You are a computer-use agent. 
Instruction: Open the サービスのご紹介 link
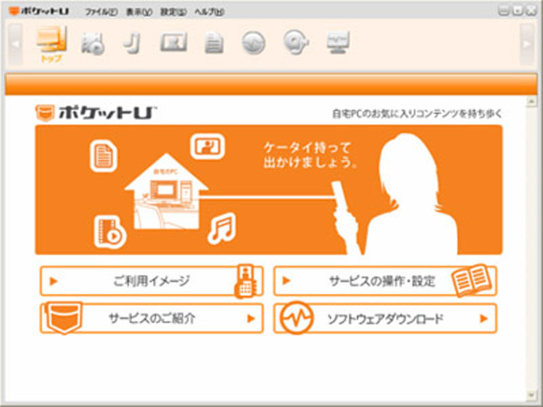[151, 318]
